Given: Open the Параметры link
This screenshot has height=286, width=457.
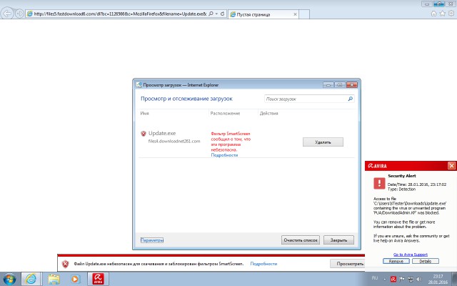Looking at the screenshot, I should coord(152,240).
